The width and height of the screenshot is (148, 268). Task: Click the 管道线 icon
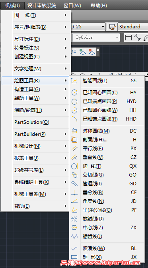pyautogui.click(x=74, y=184)
